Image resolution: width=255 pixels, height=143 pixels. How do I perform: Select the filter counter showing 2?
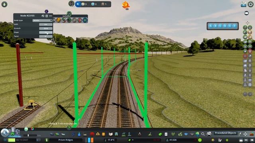tap(94, 4)
